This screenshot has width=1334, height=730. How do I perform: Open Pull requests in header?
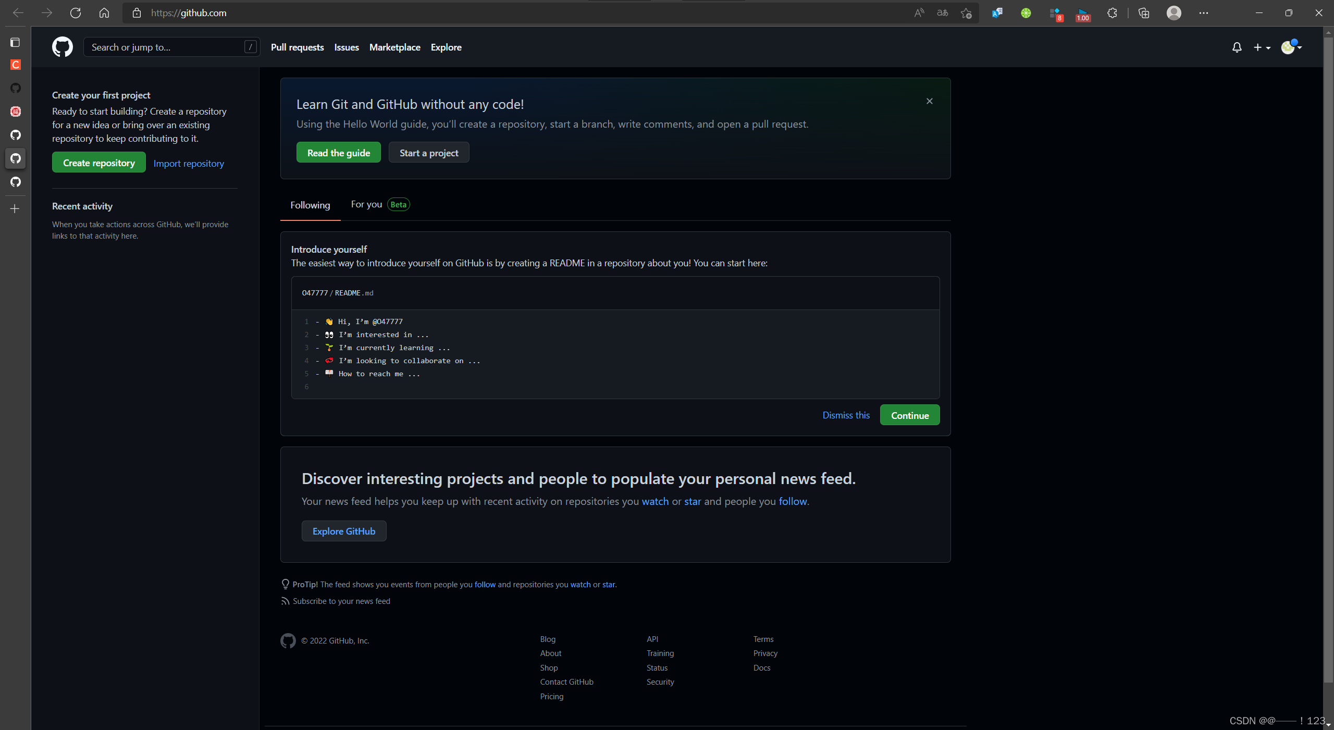(x=297, y=47)
